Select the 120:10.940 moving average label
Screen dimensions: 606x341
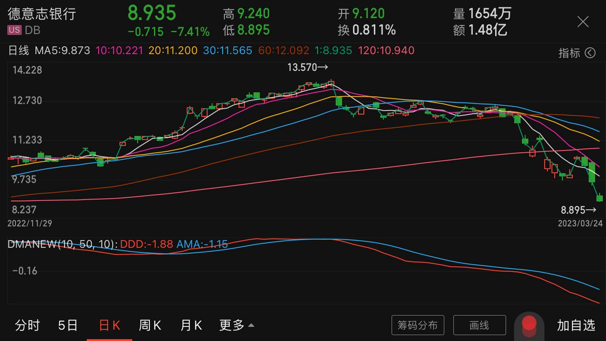coord(386,51)
